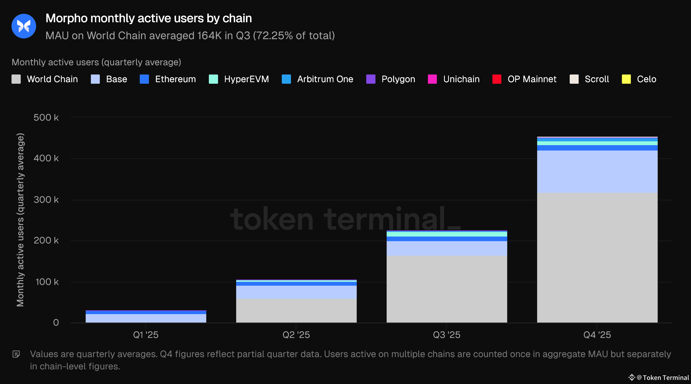Click the Base segment in Q2 '25 bar
Screen dimensions: 691x384
296,292
